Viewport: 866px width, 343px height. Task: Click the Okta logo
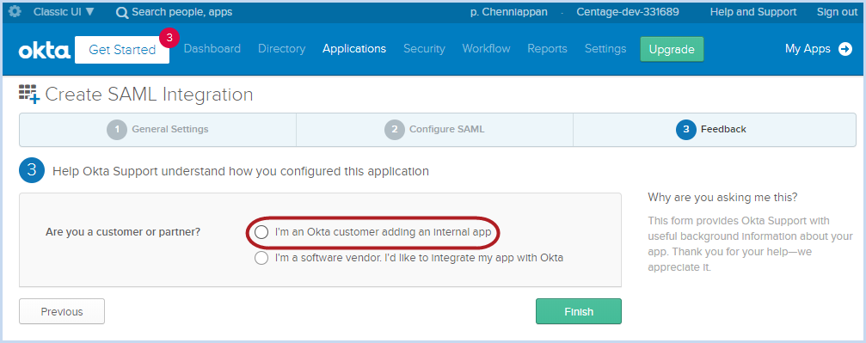(x=44, y=50)
